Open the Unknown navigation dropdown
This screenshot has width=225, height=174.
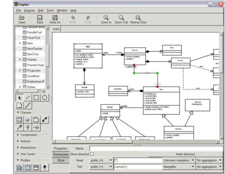click(179, 160)
